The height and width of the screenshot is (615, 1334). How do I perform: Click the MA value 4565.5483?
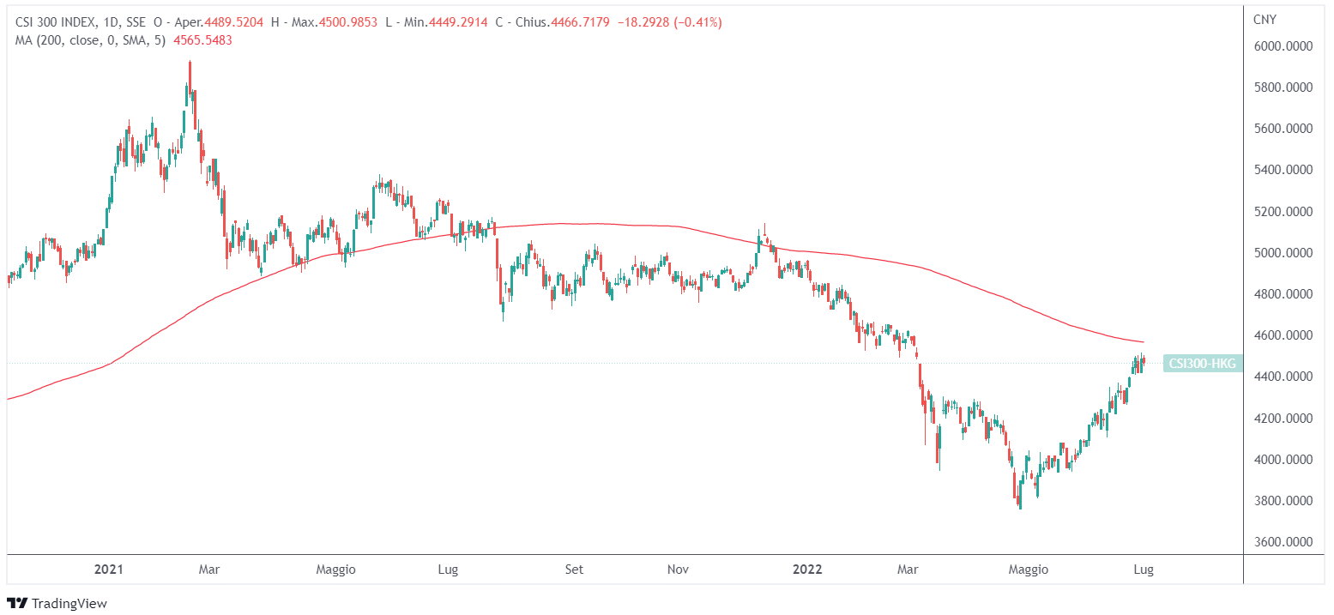[202, 39]
